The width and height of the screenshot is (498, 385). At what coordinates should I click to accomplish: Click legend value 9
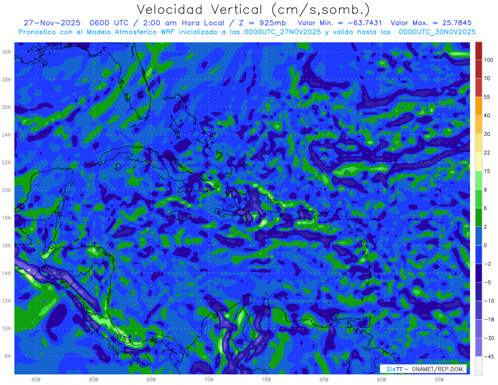486,190
